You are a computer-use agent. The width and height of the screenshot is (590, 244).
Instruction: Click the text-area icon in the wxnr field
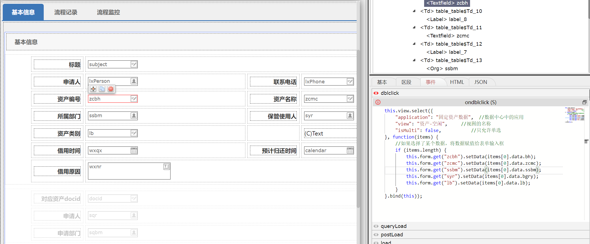[166, 167]
